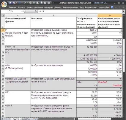Image resolution: width=126 pixels, height=120 pixels.
Task: Select cell 'Отображает числа в миллионах' in row 28
Action: tap(53, 71)
